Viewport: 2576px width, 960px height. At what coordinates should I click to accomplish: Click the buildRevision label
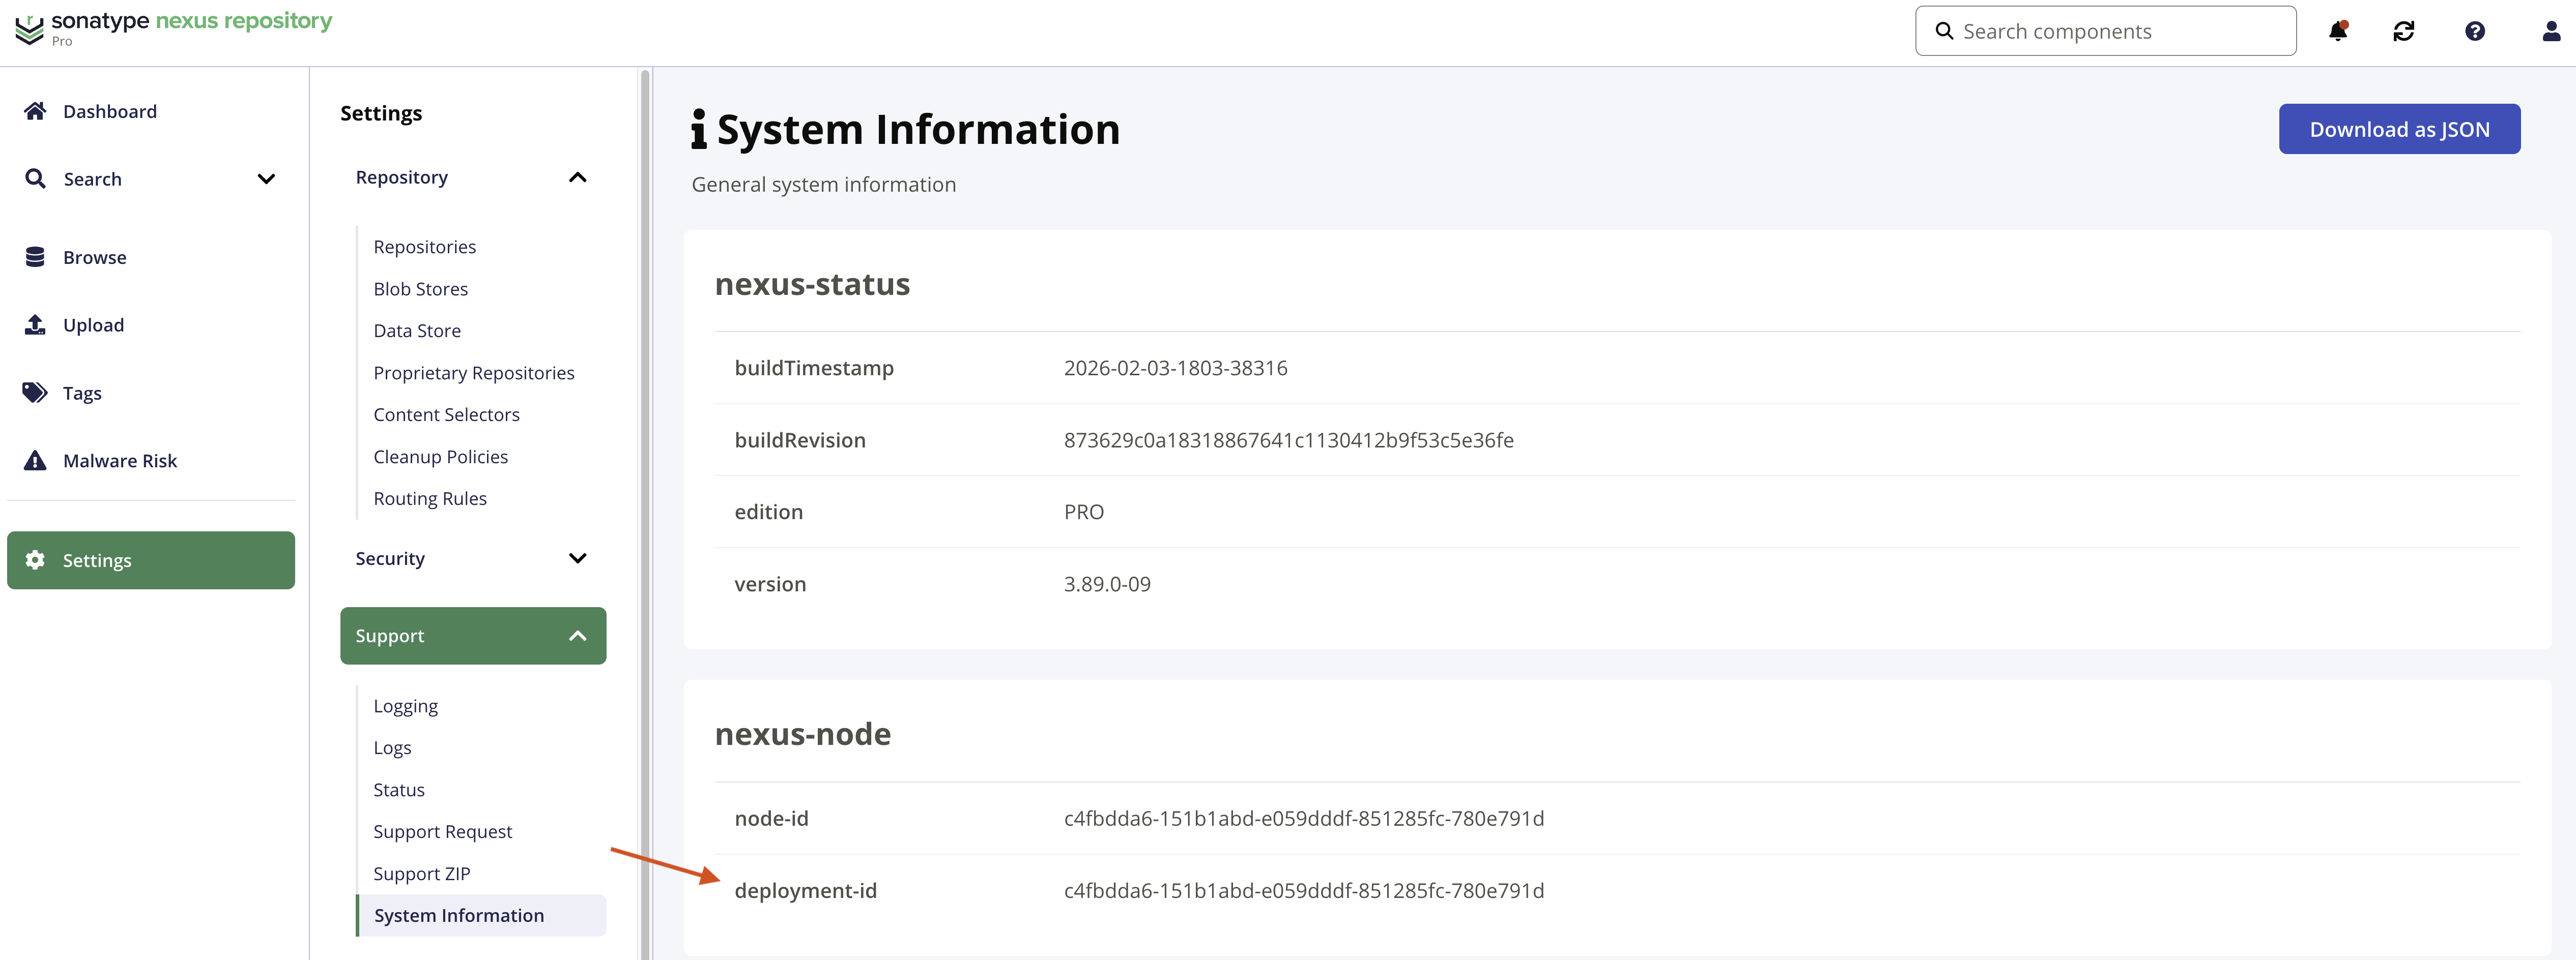(x=800, y=439)
